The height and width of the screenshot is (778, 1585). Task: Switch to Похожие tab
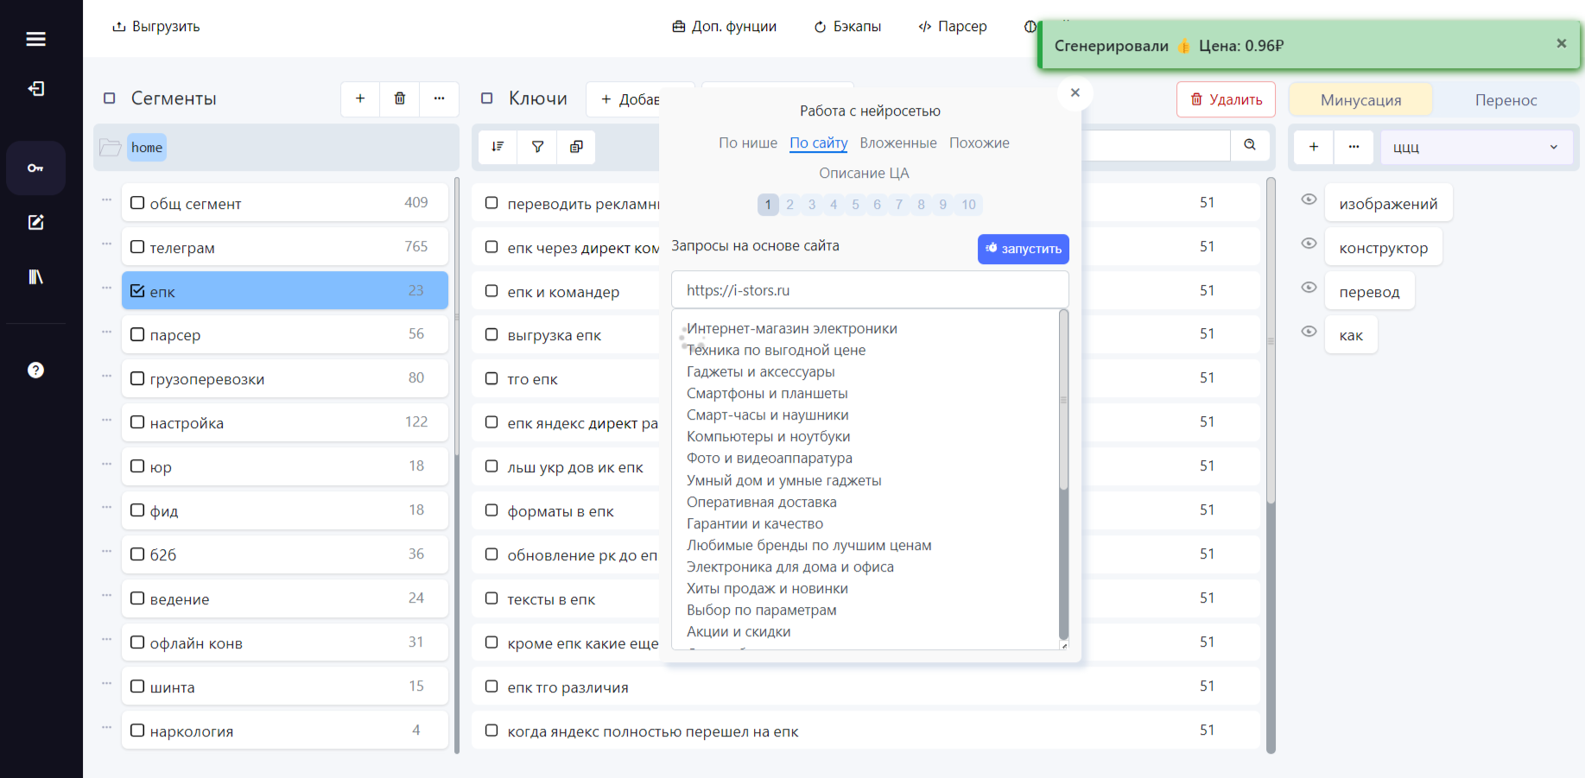tap(979, 142)
